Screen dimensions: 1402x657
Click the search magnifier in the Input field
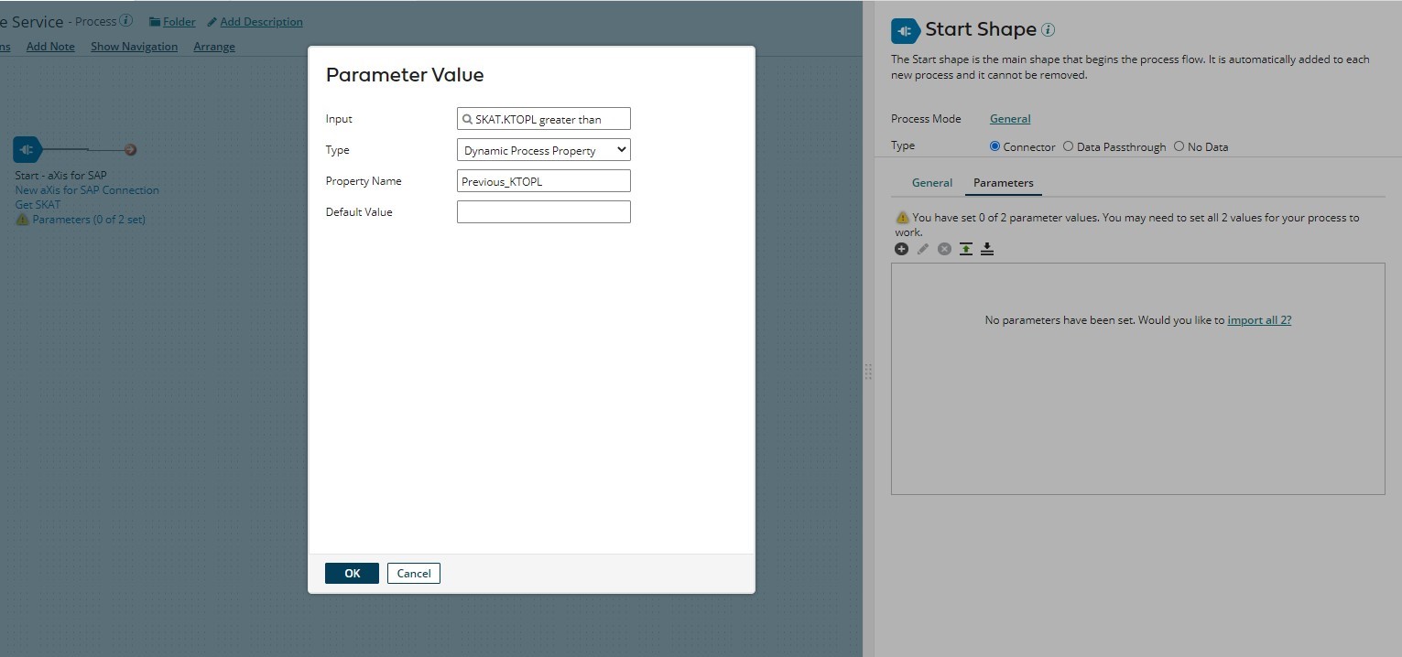point(467,118)
